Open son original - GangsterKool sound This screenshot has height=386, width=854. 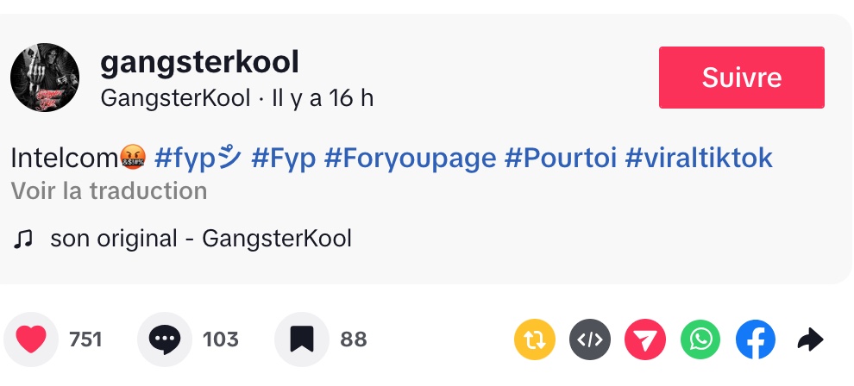point(201,239)
